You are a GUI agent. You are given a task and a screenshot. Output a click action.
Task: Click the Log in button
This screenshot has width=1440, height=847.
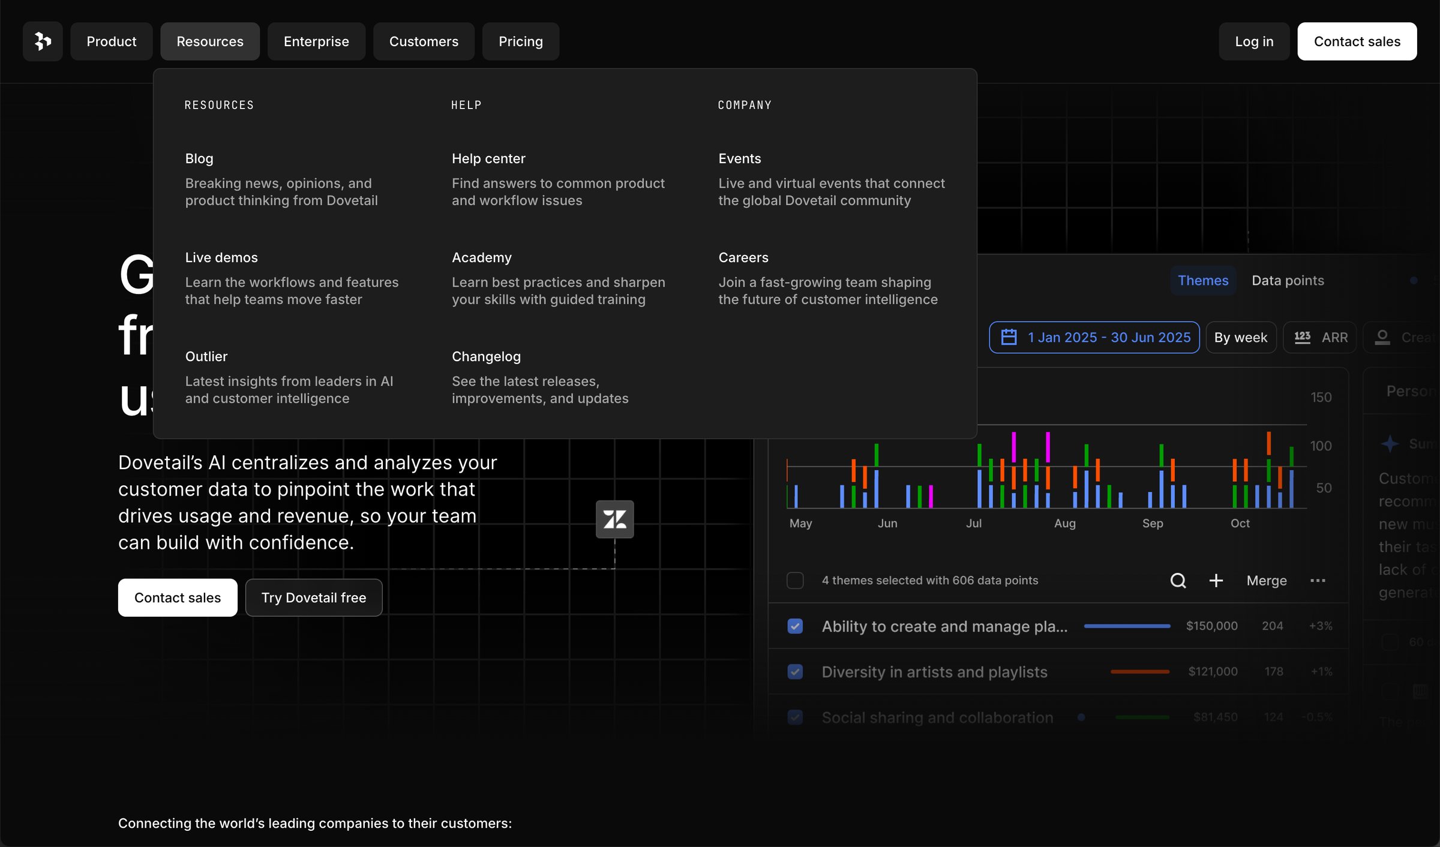coord(1254,41)
